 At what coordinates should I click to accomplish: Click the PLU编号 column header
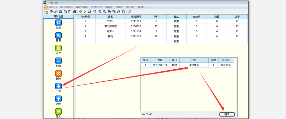85,17
